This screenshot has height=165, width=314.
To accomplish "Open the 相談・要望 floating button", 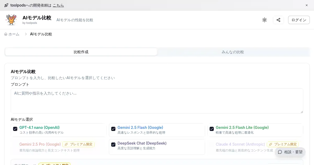I will coord(290,152).
